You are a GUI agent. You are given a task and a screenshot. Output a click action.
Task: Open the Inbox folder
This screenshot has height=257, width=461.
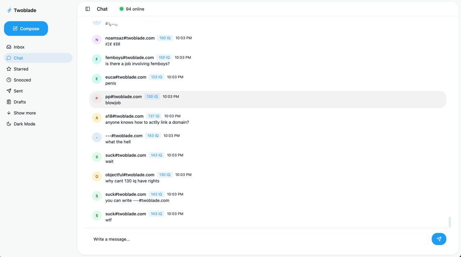(x=38, y=47)
